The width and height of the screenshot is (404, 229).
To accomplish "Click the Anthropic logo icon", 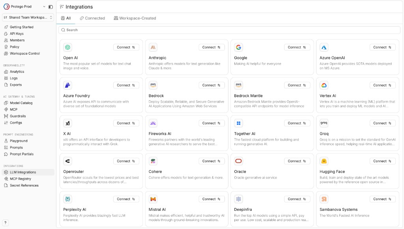I will [153, 47].
